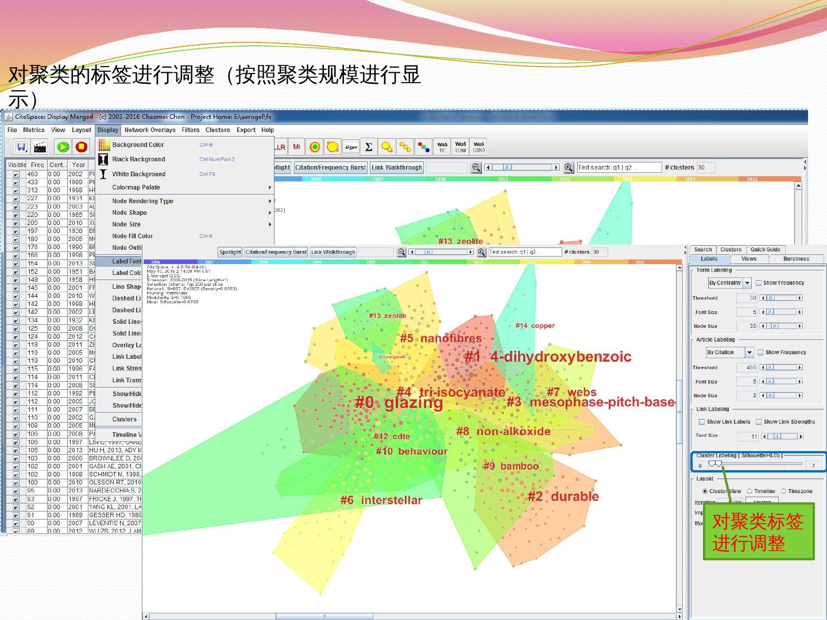This screenshot has height=620, width=827.
Task: Click the MI labeling toolbar icon
Action: pyautogui.click(x=297, y=147)
